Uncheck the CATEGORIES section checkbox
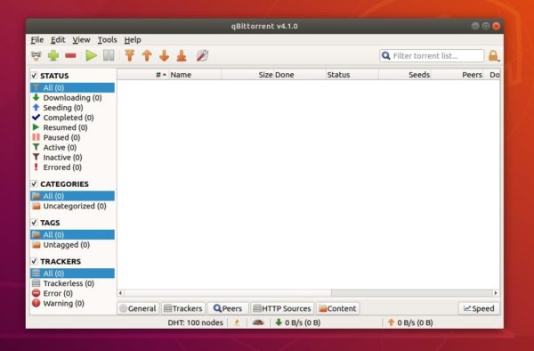 pyautogui.click(x=34, y=184)
